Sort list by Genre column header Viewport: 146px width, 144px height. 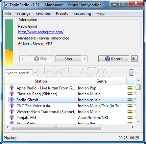pyautogui.click(x=102, y=81)
